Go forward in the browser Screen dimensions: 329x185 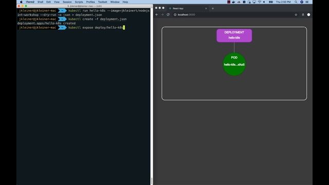click(x=162, y=15)
